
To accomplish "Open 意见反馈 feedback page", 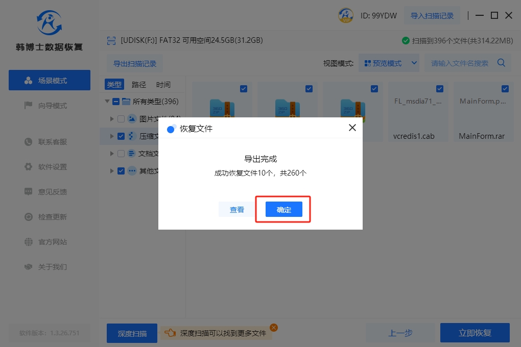I will pos(52,192).
